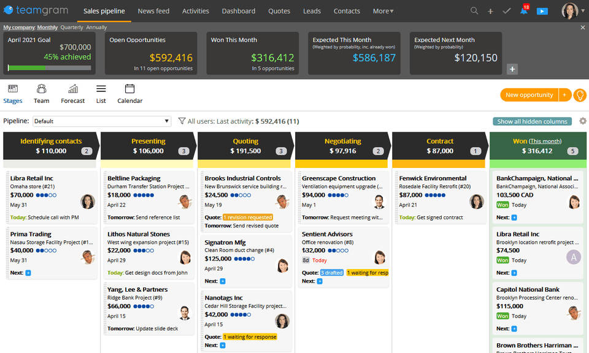This screenshot has height=353, width=589.
Task: Click the April 2021 goal progress bar
Action: [49, 68]
